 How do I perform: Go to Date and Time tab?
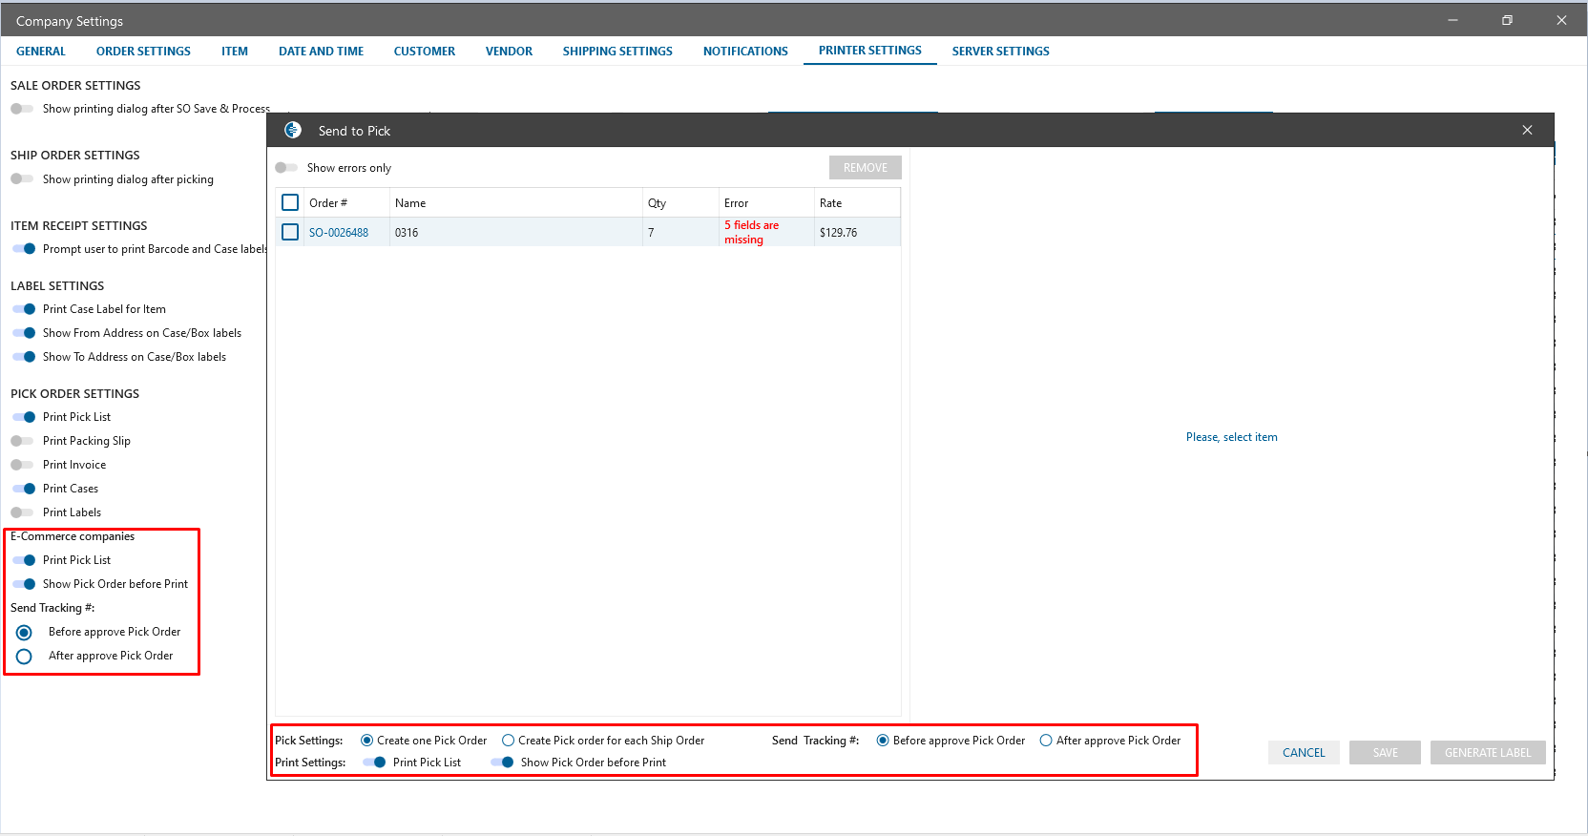point(321,52)
